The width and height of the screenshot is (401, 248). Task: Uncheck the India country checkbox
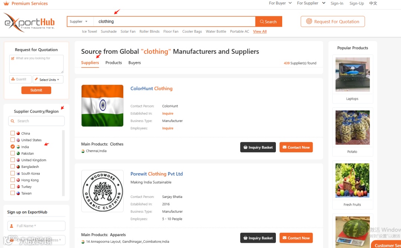click(x=13, y=146)
